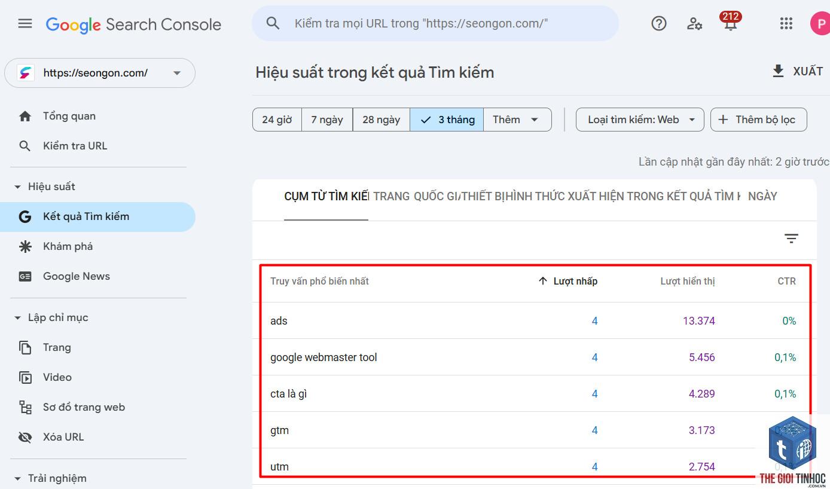Click the 'cta là gì' query
The image size is (830, 489).
click(x=288, y=394)
